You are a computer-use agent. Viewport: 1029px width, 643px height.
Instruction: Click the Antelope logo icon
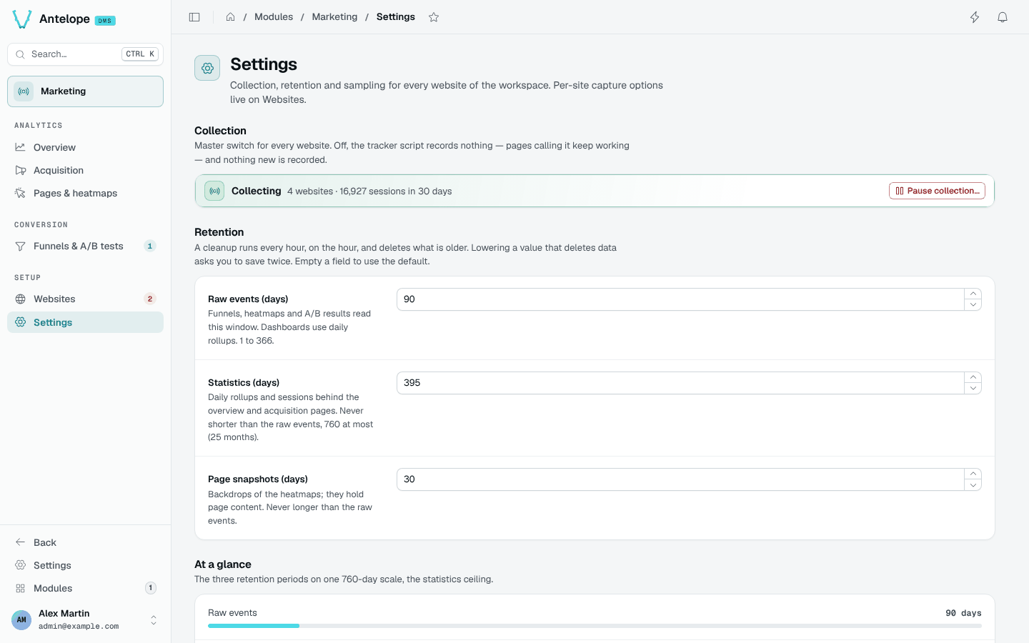pos(22,19)
